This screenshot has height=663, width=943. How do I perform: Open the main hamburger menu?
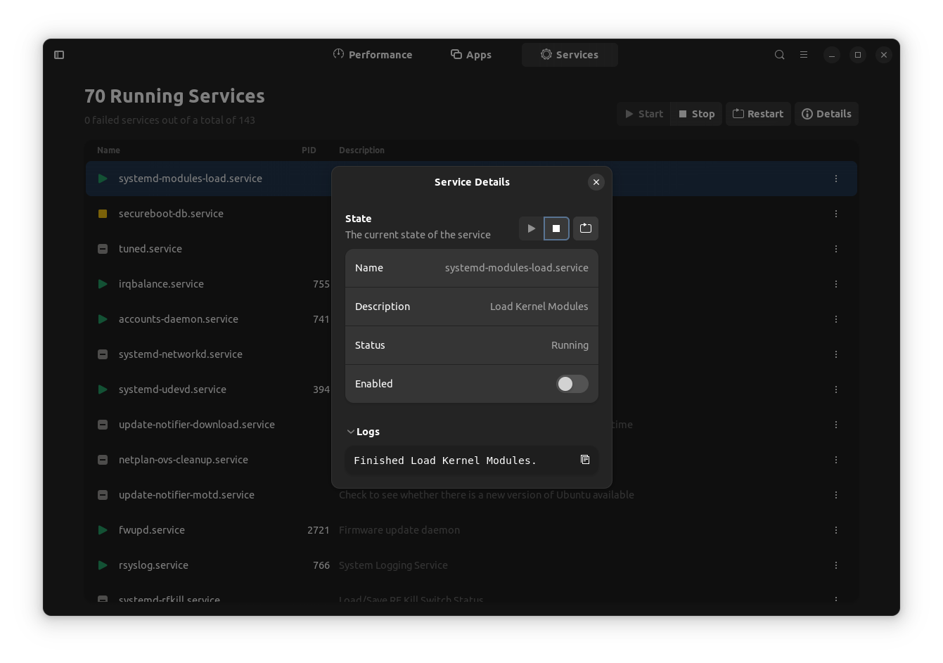point(803,54)
